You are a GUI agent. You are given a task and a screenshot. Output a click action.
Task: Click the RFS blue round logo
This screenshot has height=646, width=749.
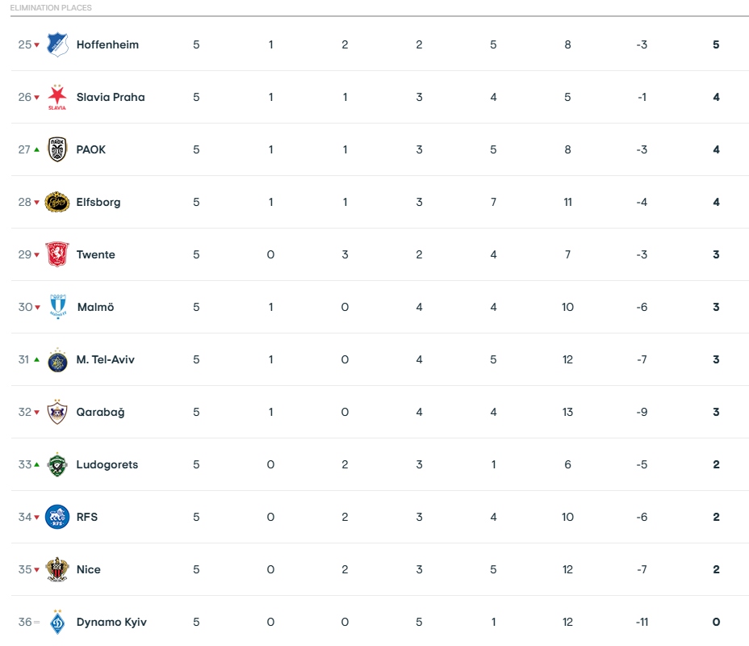point(57,517)
